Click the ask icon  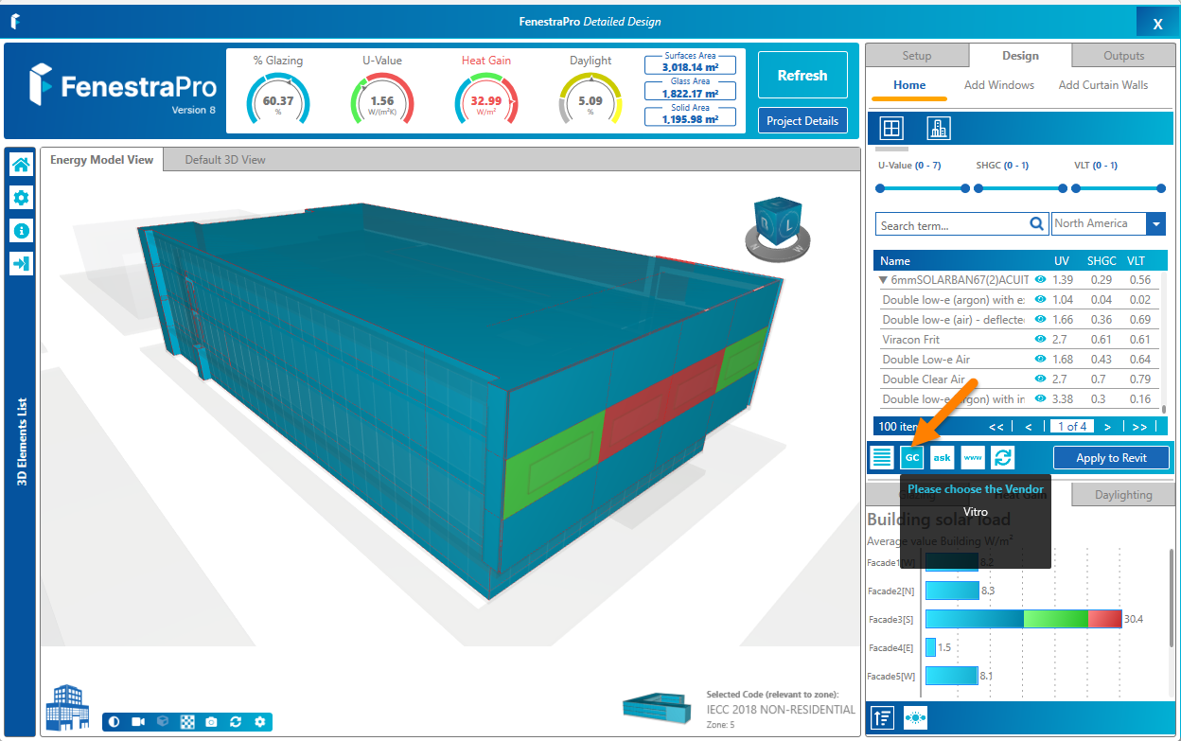[x=942, y=457]
